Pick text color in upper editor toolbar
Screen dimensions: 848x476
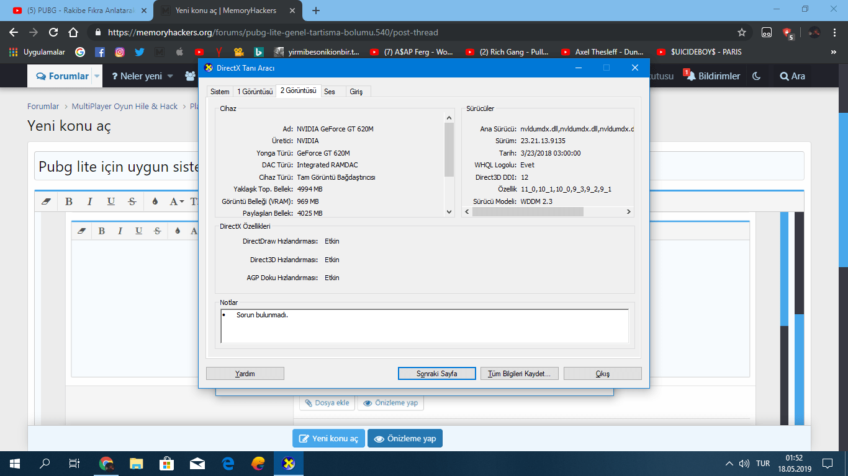(155, 201)
